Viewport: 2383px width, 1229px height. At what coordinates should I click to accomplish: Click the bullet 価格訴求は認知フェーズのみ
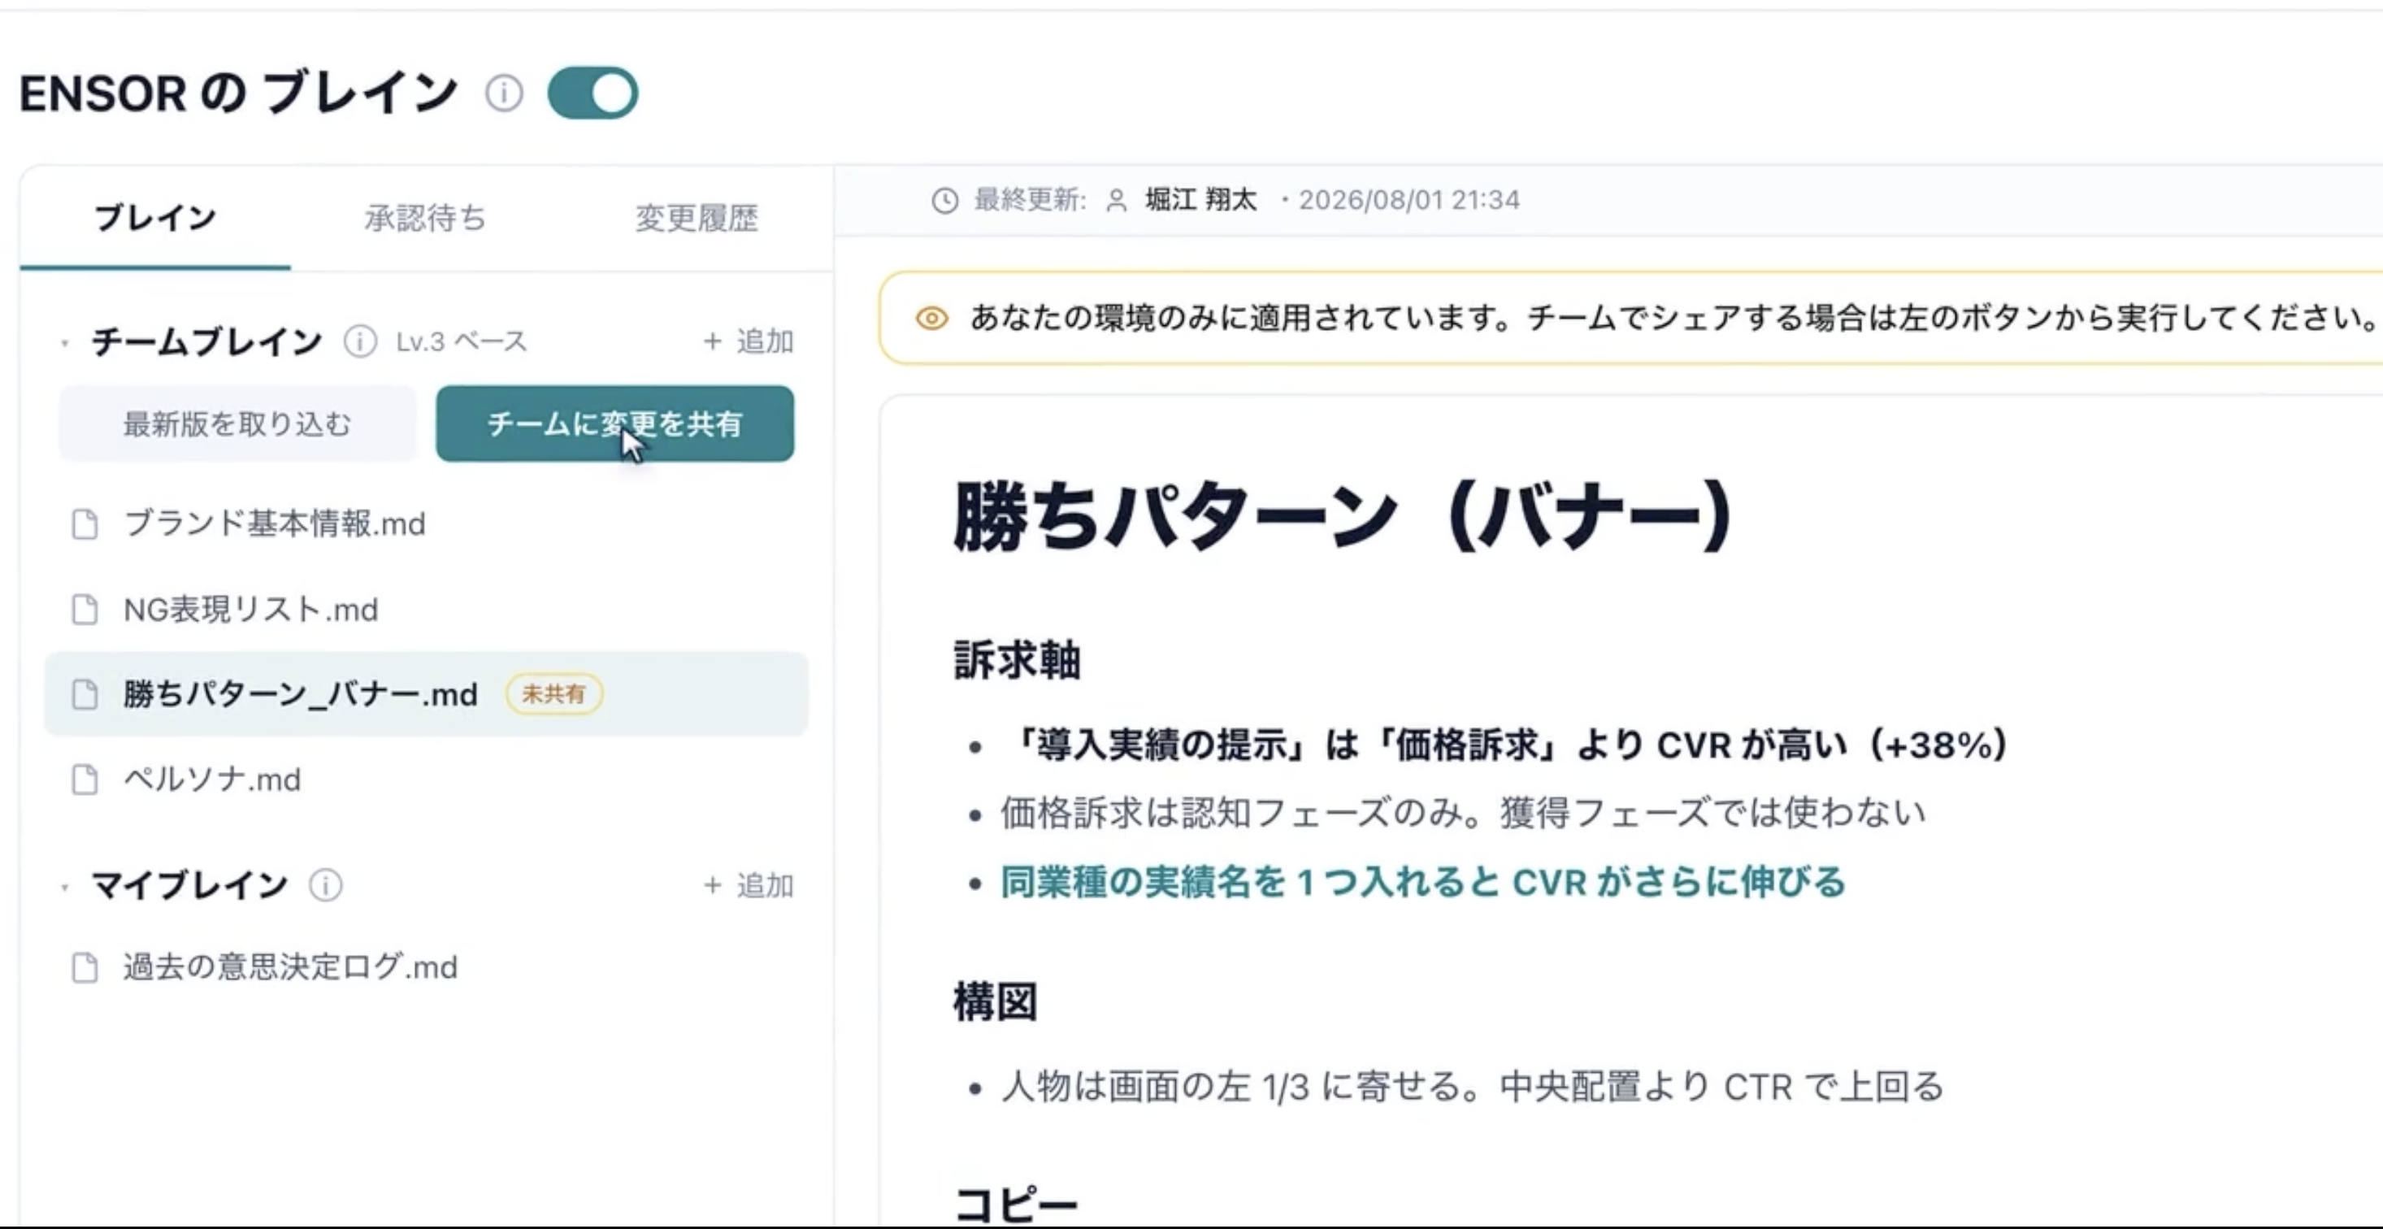point(1462,813)
